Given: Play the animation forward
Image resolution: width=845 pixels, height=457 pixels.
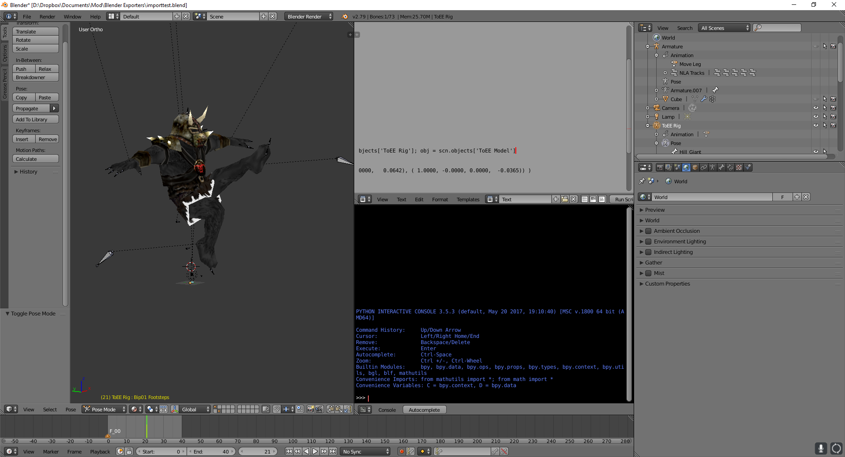Looking at the screenshot, I should pos(315,451).
